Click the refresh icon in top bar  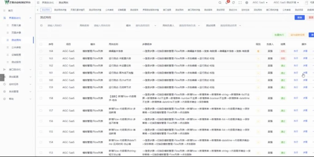(x=233, y=2)
